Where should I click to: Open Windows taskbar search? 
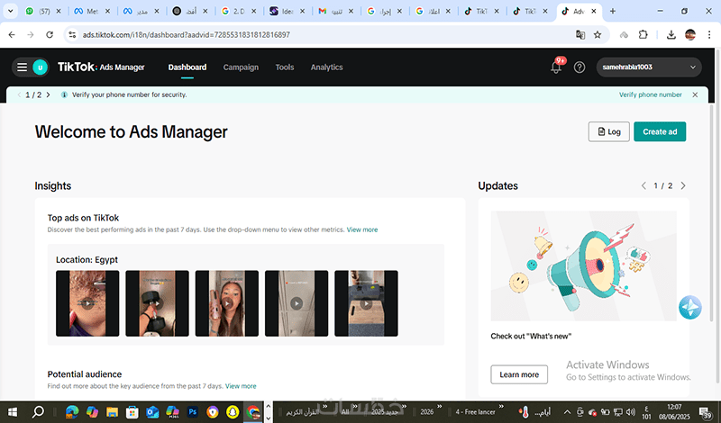(x=38, y=412)
